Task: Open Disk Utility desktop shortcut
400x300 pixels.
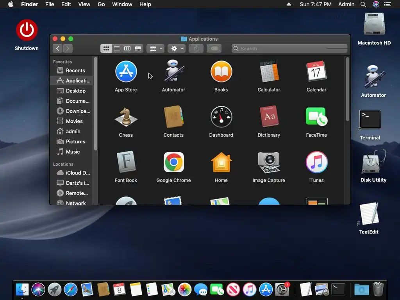Action: coord(373,162)
